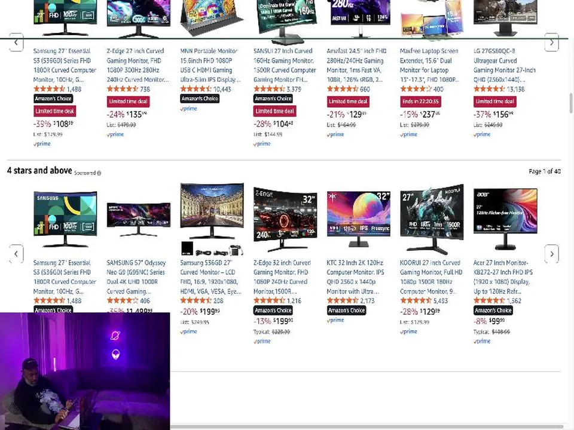
Task: Open KOORUI 27 Inch Curved Gaming Monitor link
Action: (431, 277)
